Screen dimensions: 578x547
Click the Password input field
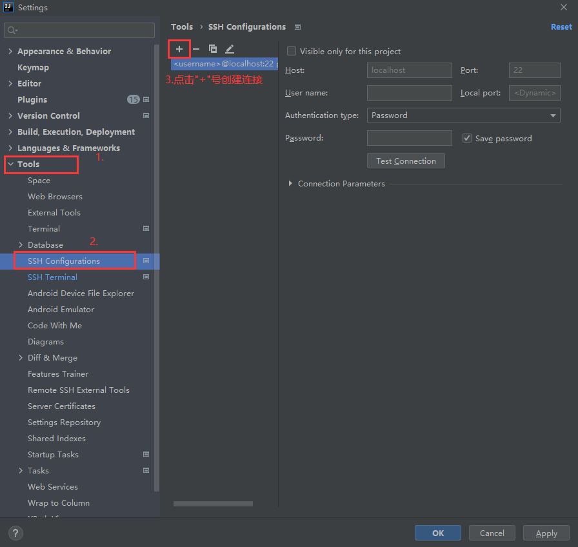tap(410, 138)
